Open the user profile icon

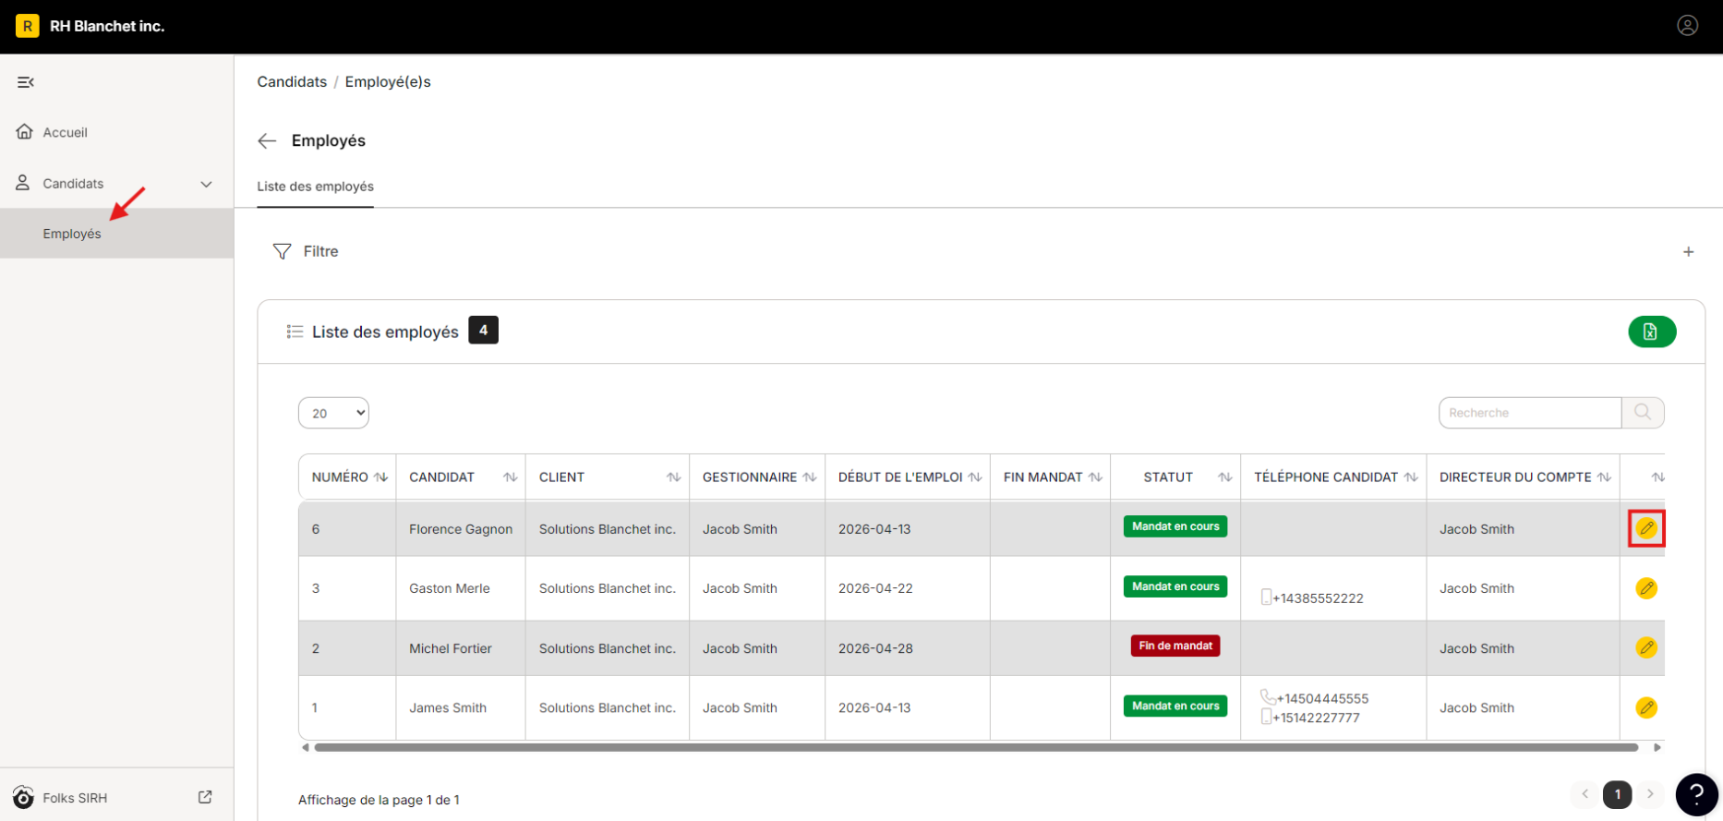1687,26
